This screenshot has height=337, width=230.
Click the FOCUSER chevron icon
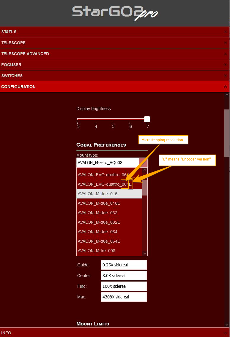pos(226,65)
